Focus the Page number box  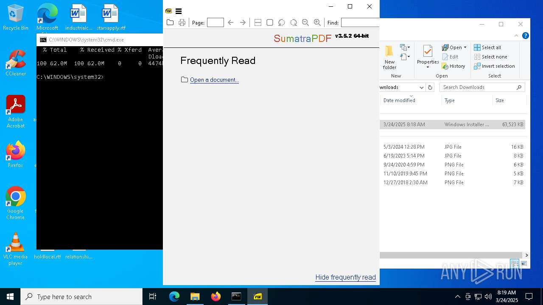tap(215, 22)
